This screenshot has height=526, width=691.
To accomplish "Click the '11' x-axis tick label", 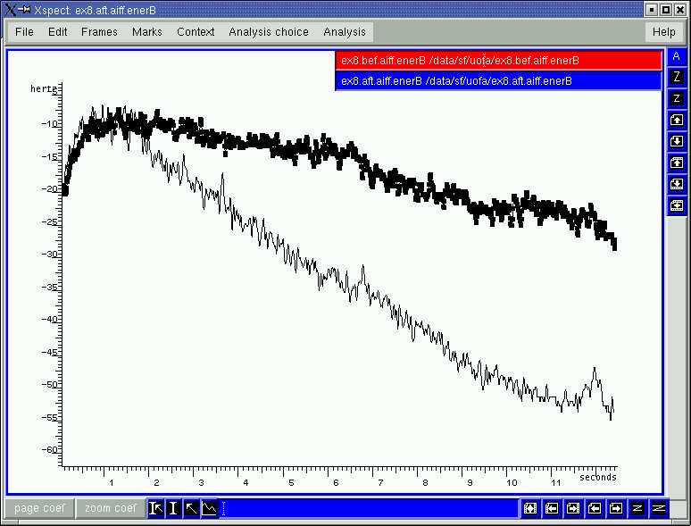I will coord(555,483).
